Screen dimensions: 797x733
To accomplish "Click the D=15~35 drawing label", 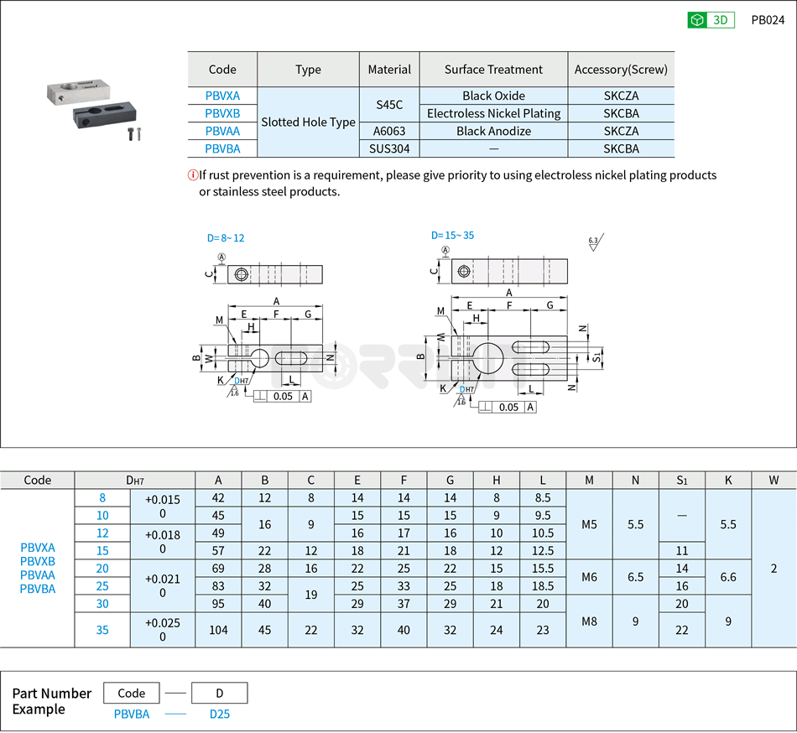I will [x=454, y=235].
